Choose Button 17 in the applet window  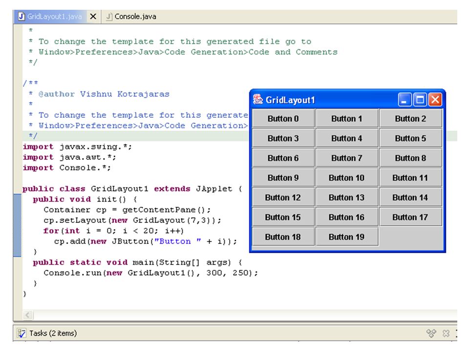(x=411, y=217)
